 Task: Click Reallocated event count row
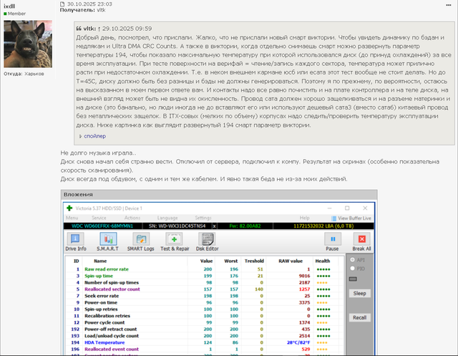[x=205, y=350]
